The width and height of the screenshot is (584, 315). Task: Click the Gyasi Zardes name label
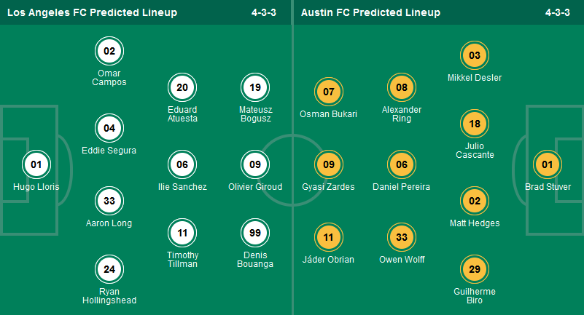point(328,187)
